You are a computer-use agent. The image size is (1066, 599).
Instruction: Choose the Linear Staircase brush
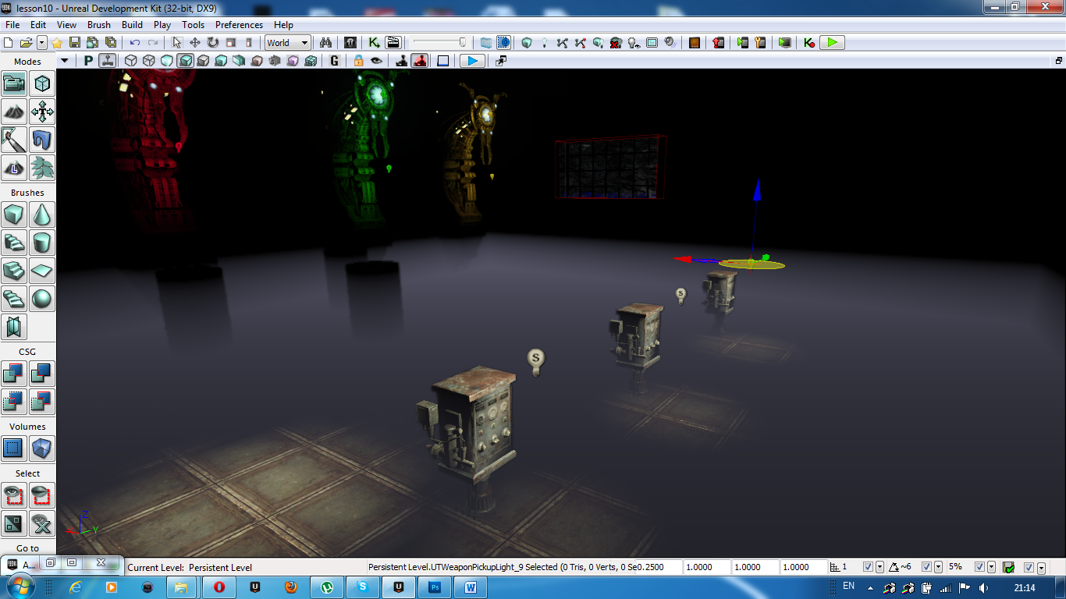[x=15, y=271]
